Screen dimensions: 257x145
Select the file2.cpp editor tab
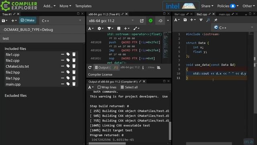pyautogui.click(x=202, y=14)
